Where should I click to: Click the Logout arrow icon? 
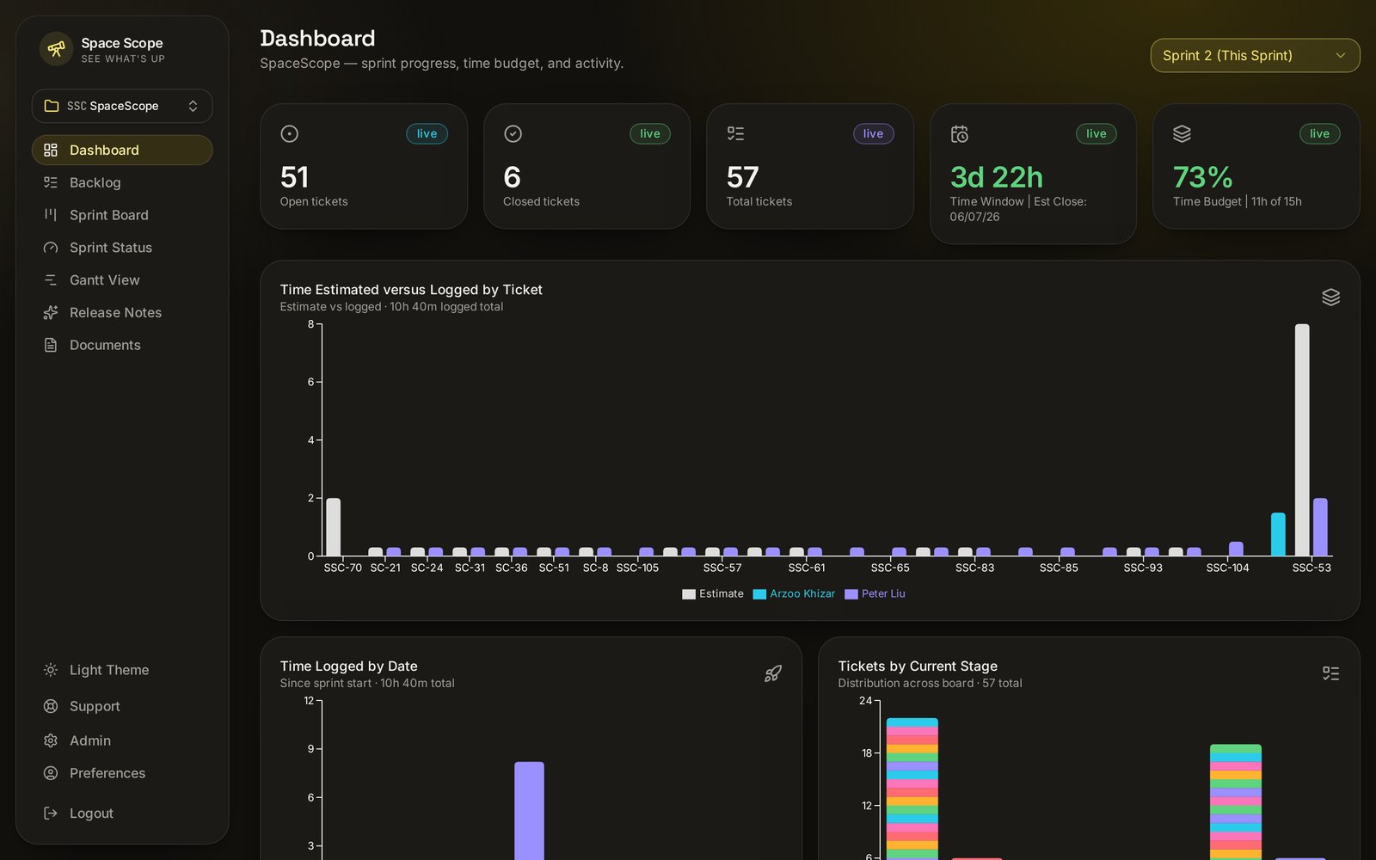51,813
